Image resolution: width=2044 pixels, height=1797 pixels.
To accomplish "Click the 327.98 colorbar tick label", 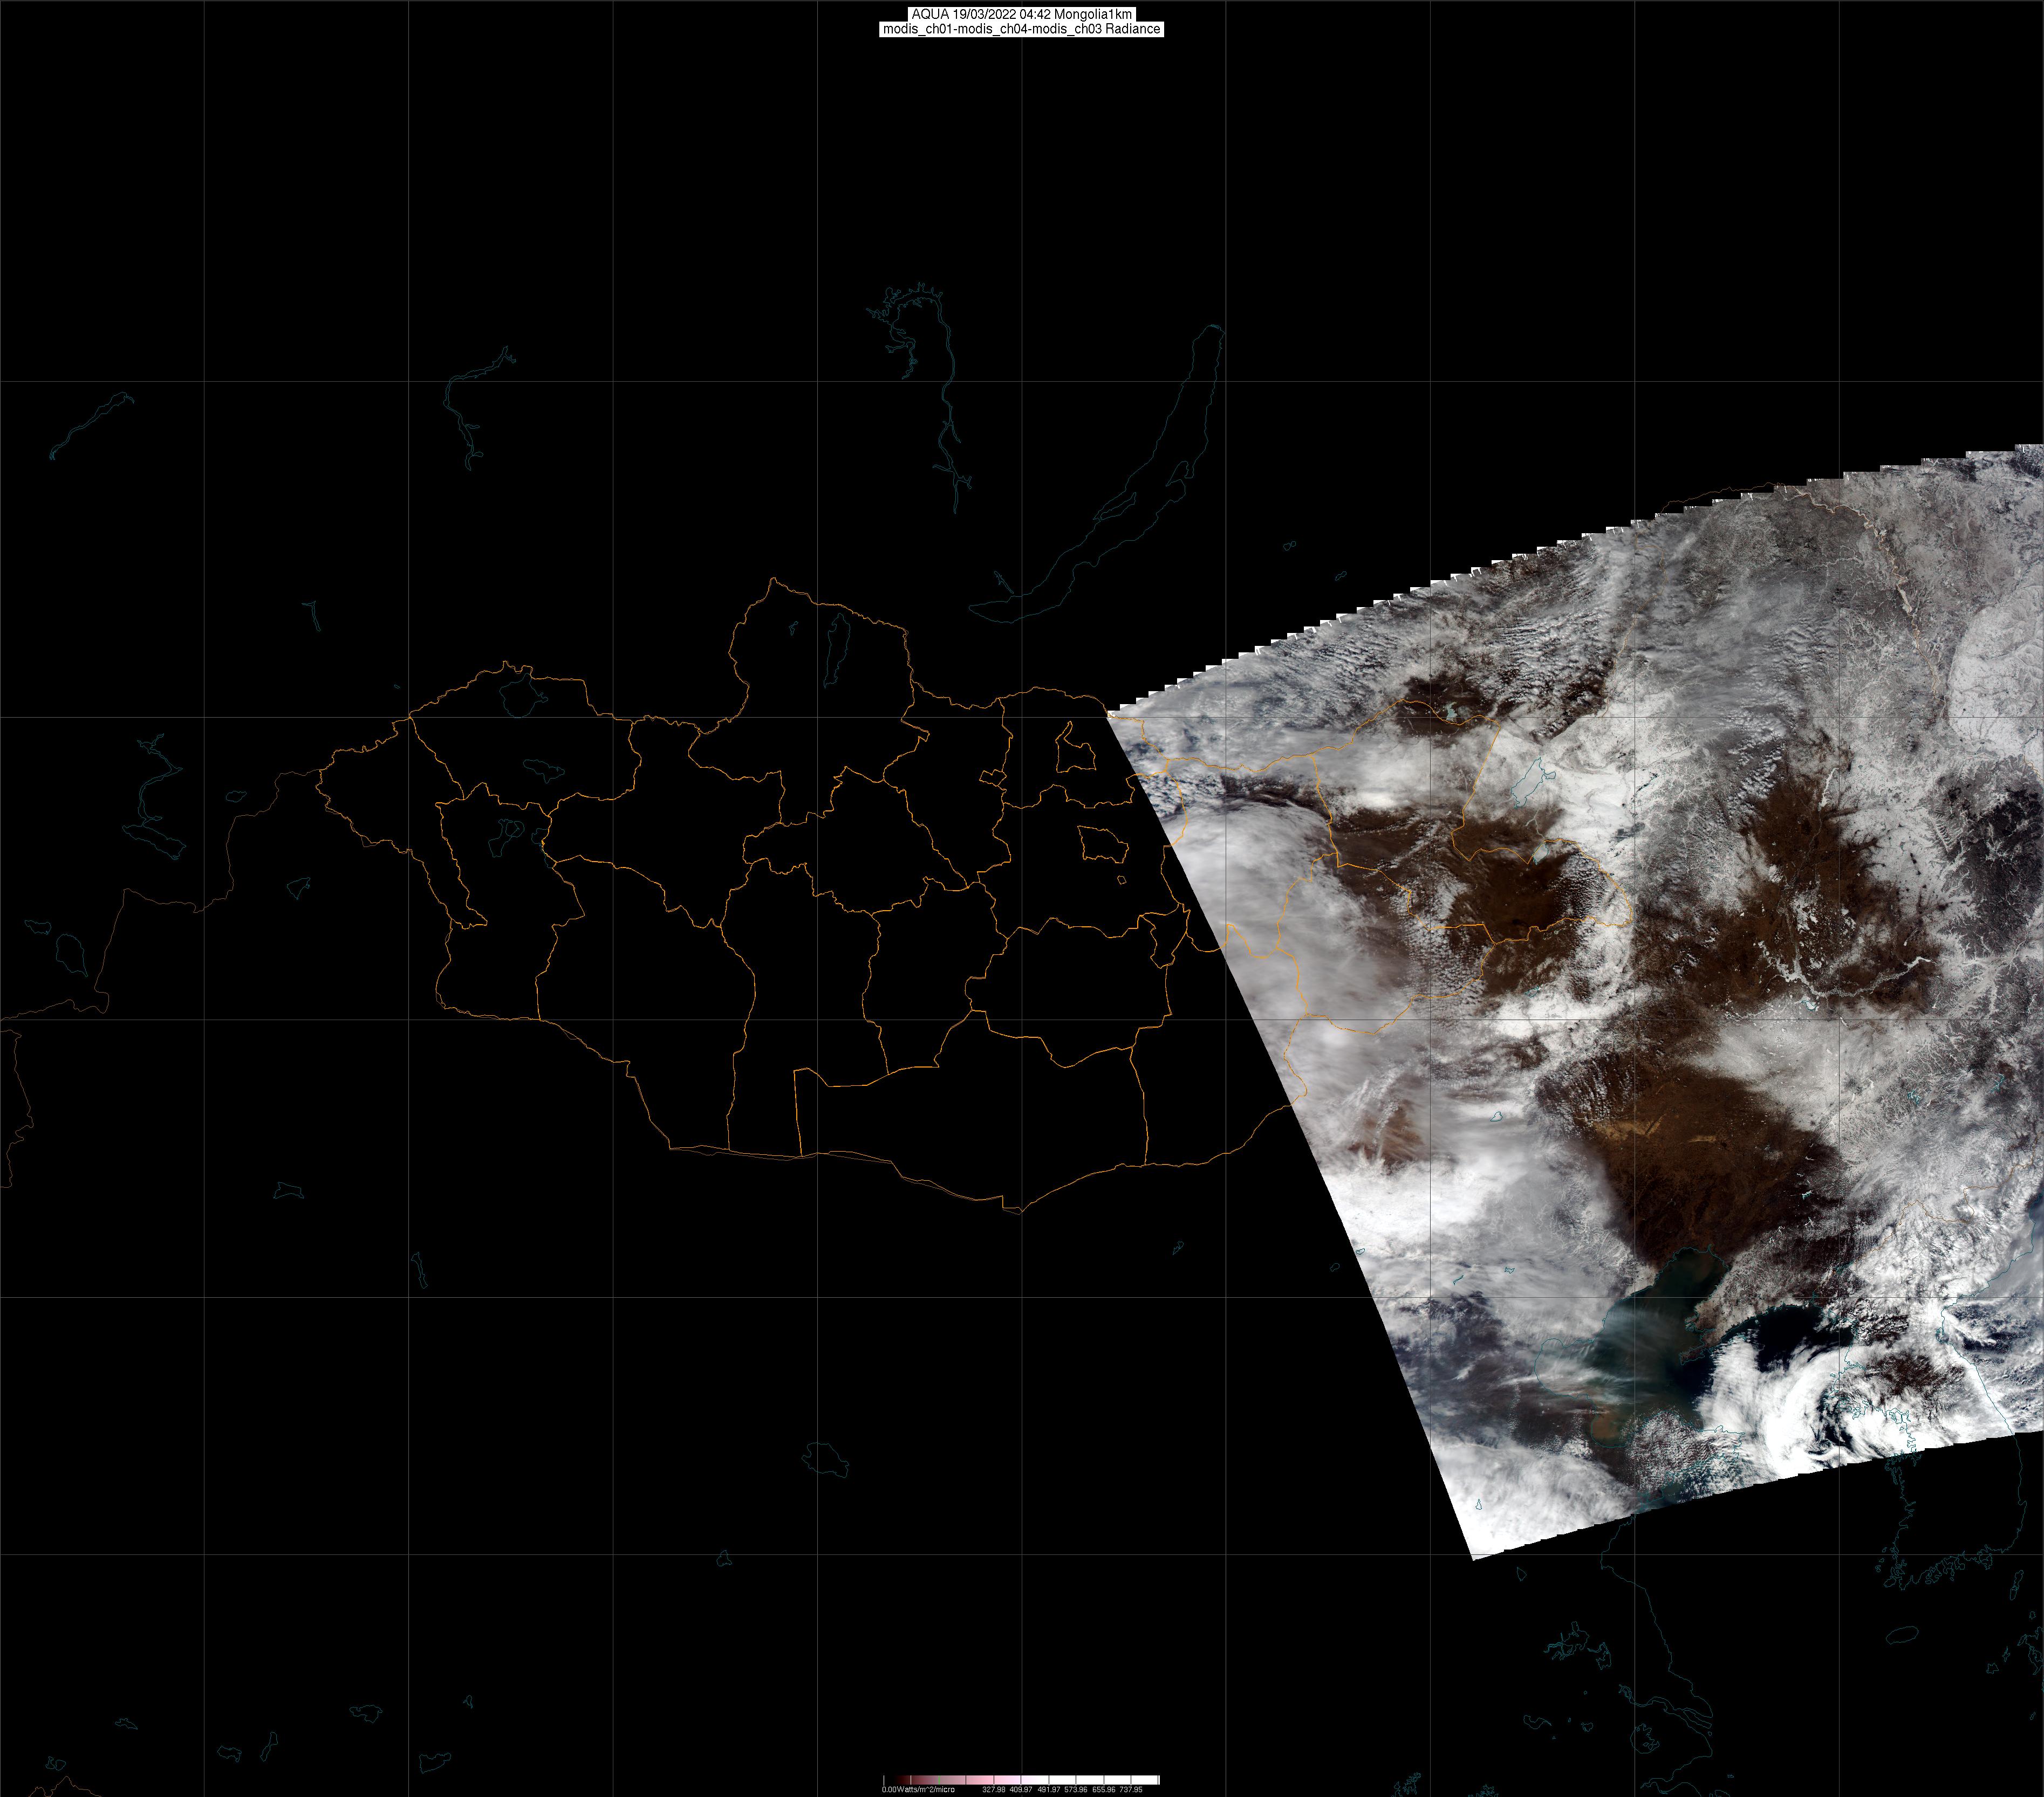I will click(994, 1790).
